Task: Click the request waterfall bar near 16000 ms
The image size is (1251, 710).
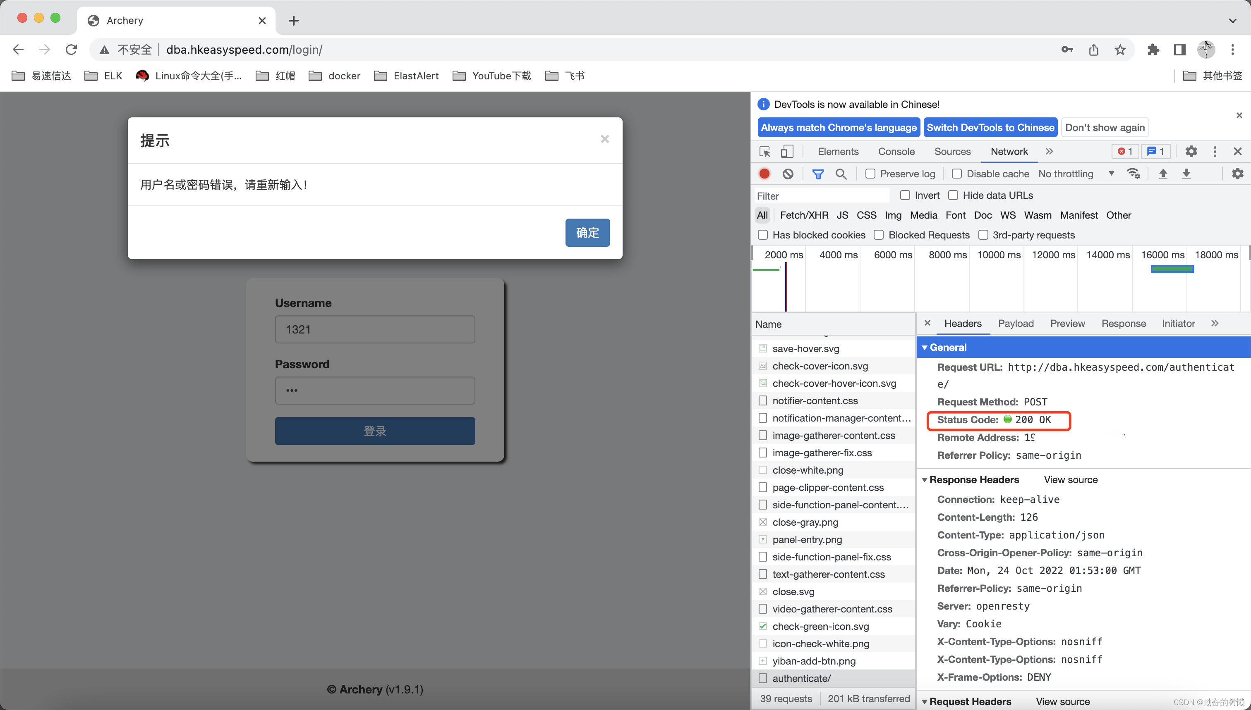Action: pyautogui.click(x=1172, y=268)
